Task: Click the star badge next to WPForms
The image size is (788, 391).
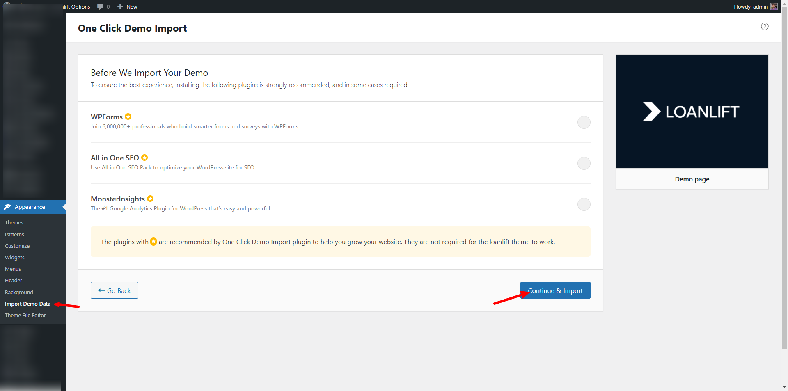Action: [x=128, y=117]
